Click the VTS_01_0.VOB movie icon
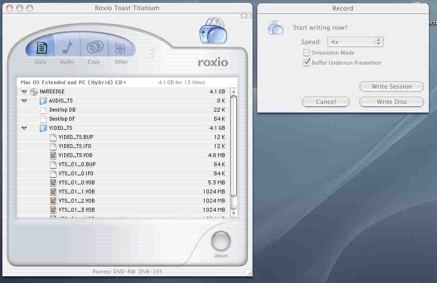437x283 pixels. pos(53,183)
